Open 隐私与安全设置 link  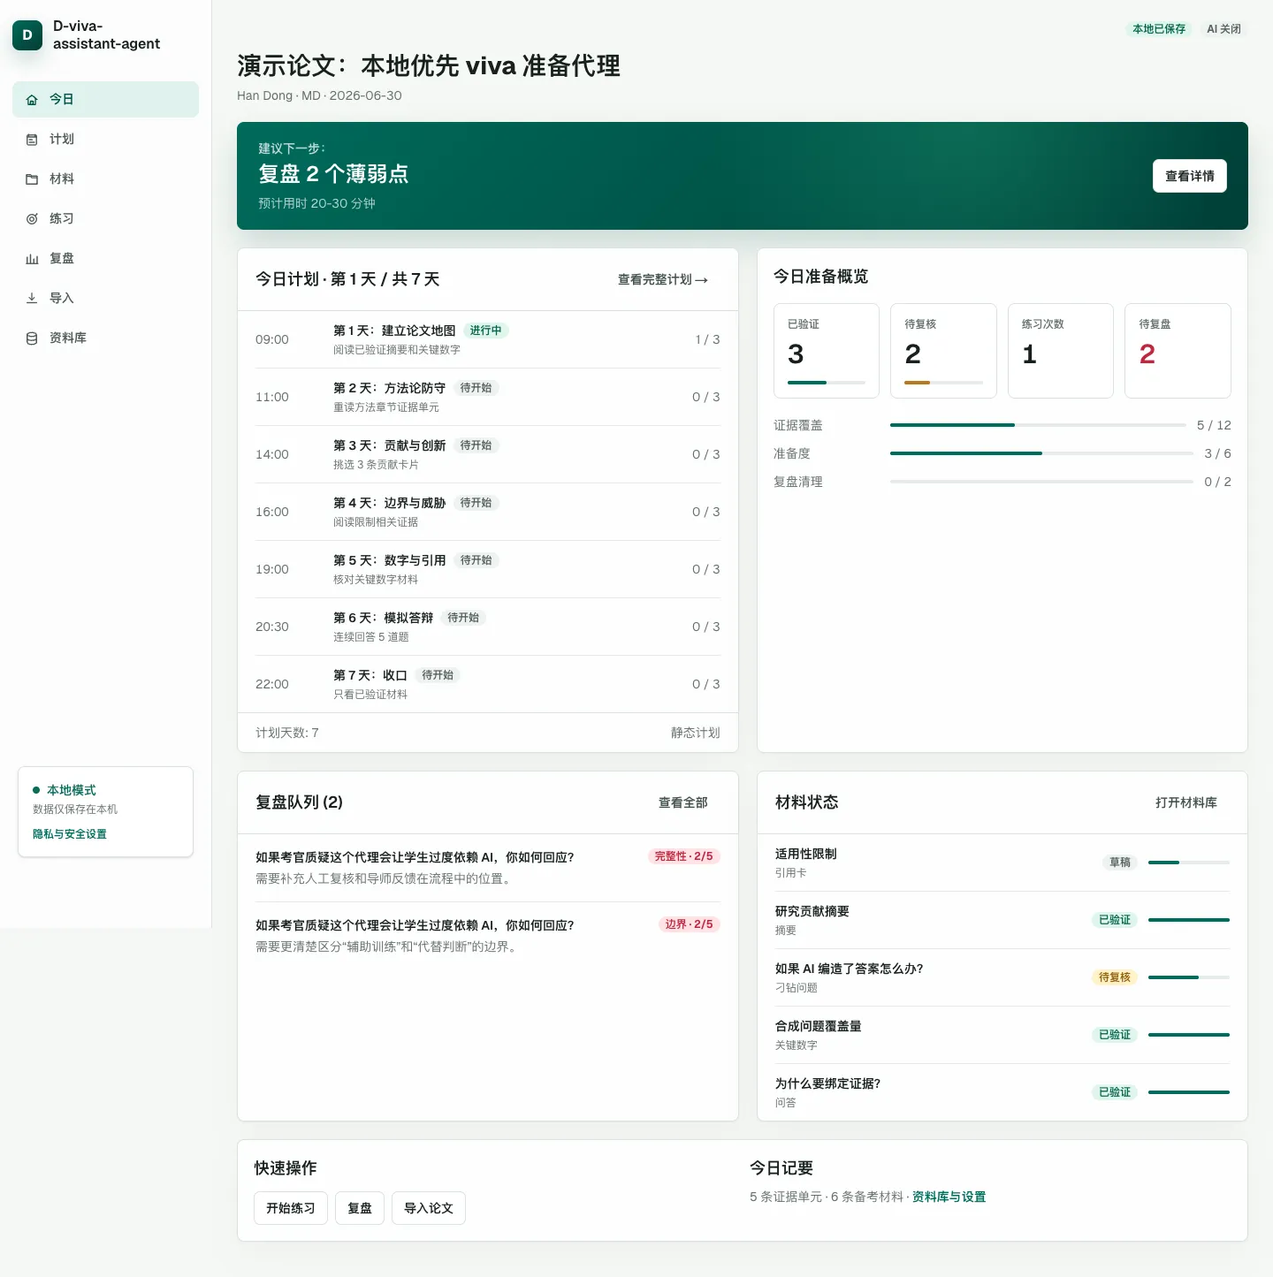pyautogui.click(x=70, y=834)
